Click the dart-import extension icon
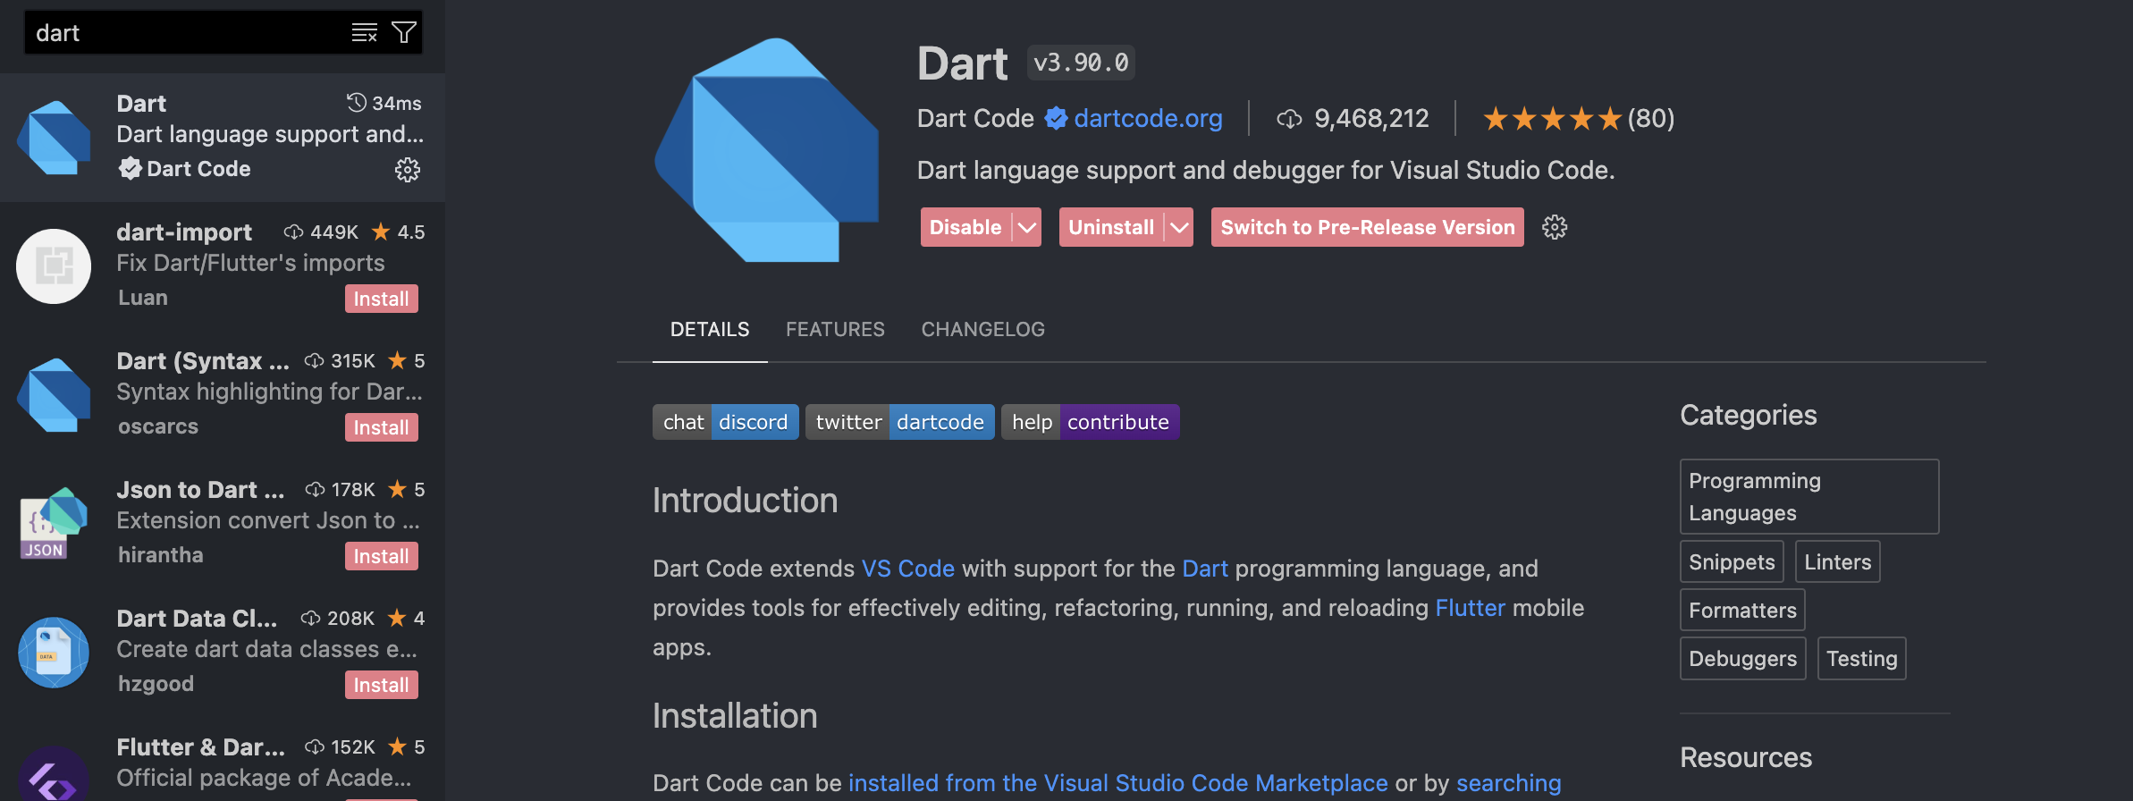The height and width of the screenshot is (801, 2133). coord(54,266)
